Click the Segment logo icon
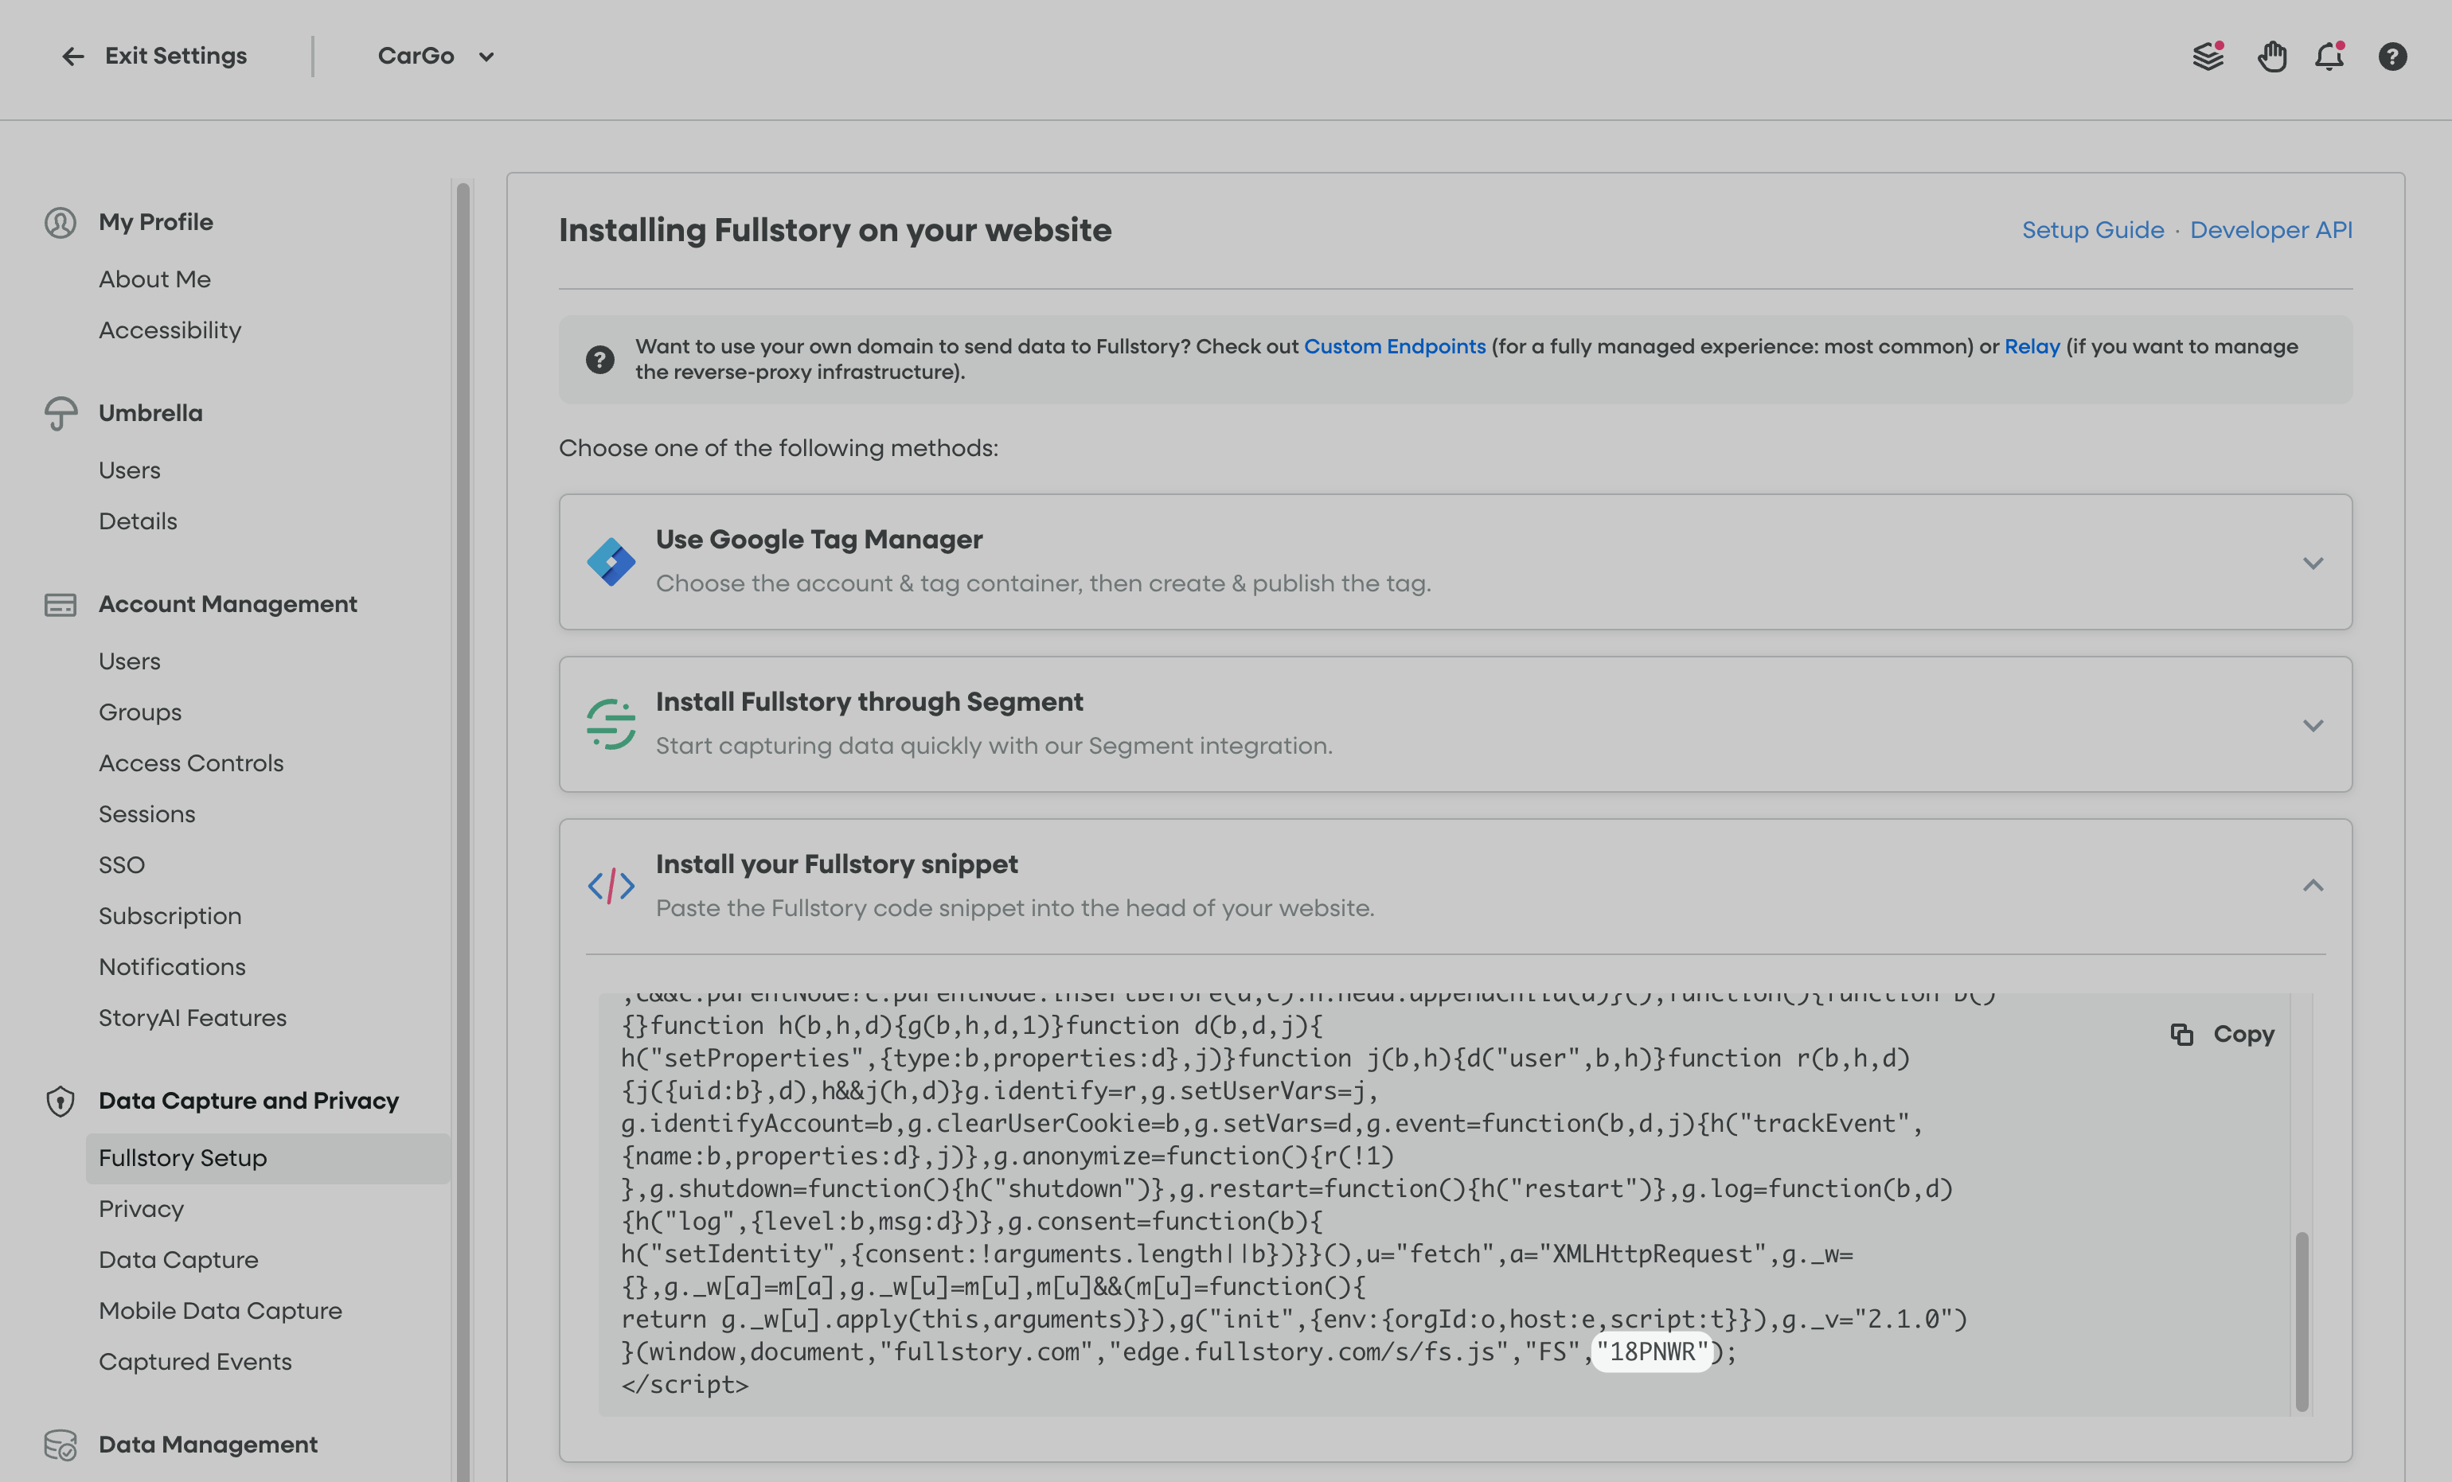 tap(611, 724)
